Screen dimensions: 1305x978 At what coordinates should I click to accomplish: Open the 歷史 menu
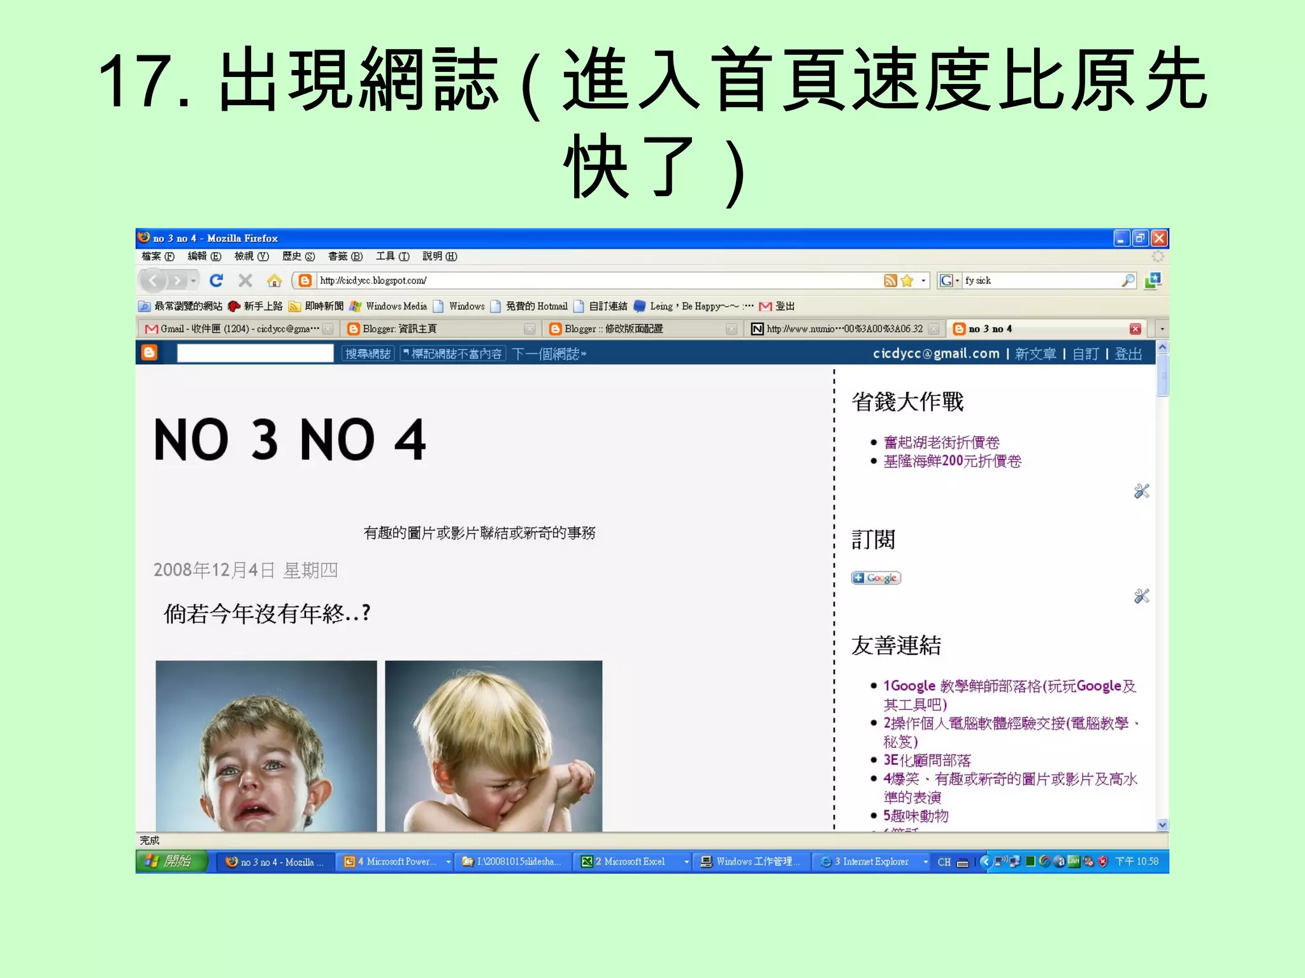point(298,256)
